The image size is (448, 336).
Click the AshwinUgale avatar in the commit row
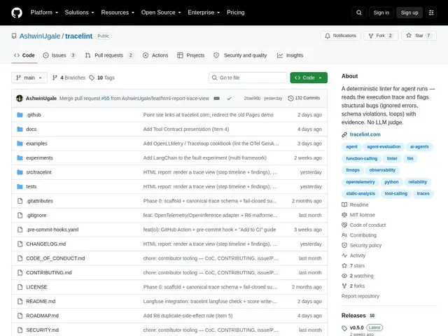tap(20, 98)
